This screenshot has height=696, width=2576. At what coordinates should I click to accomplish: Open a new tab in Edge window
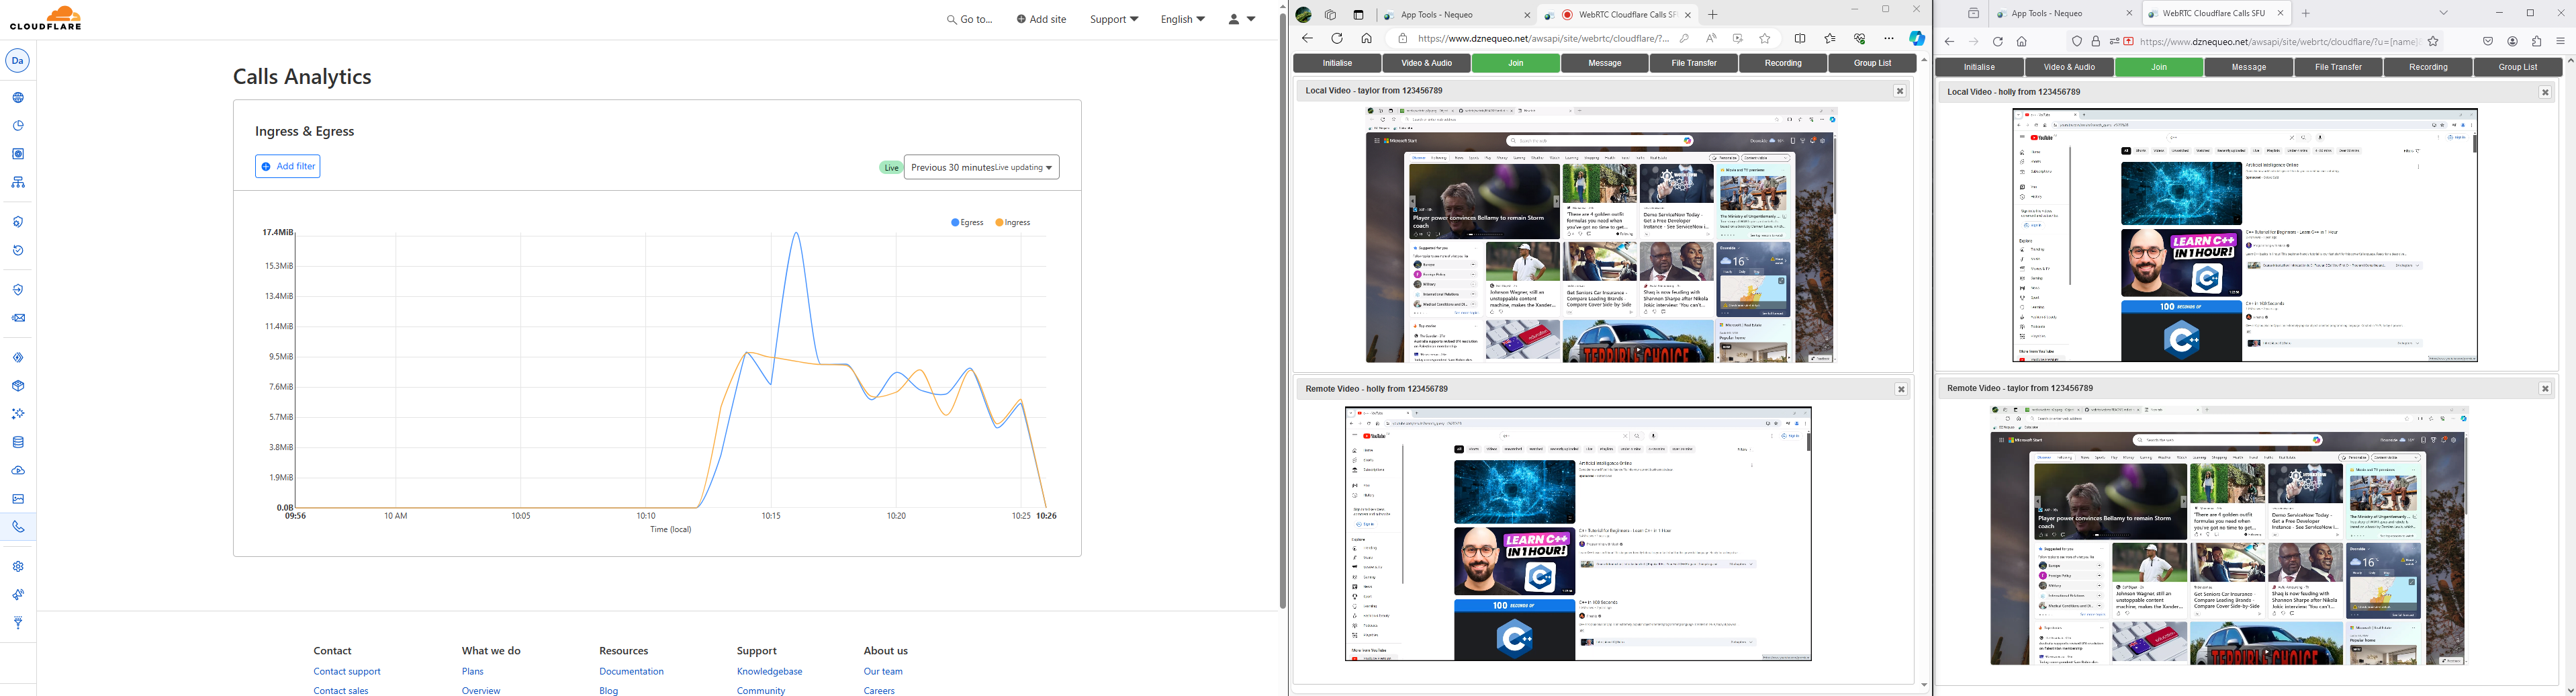click(1713, 15)
